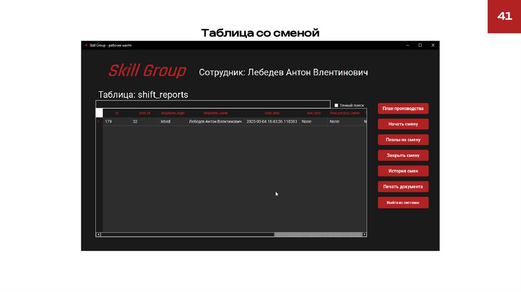Select the shift_id cell showing 32
The image size is (521, 292).
click(x=144, y=122)
